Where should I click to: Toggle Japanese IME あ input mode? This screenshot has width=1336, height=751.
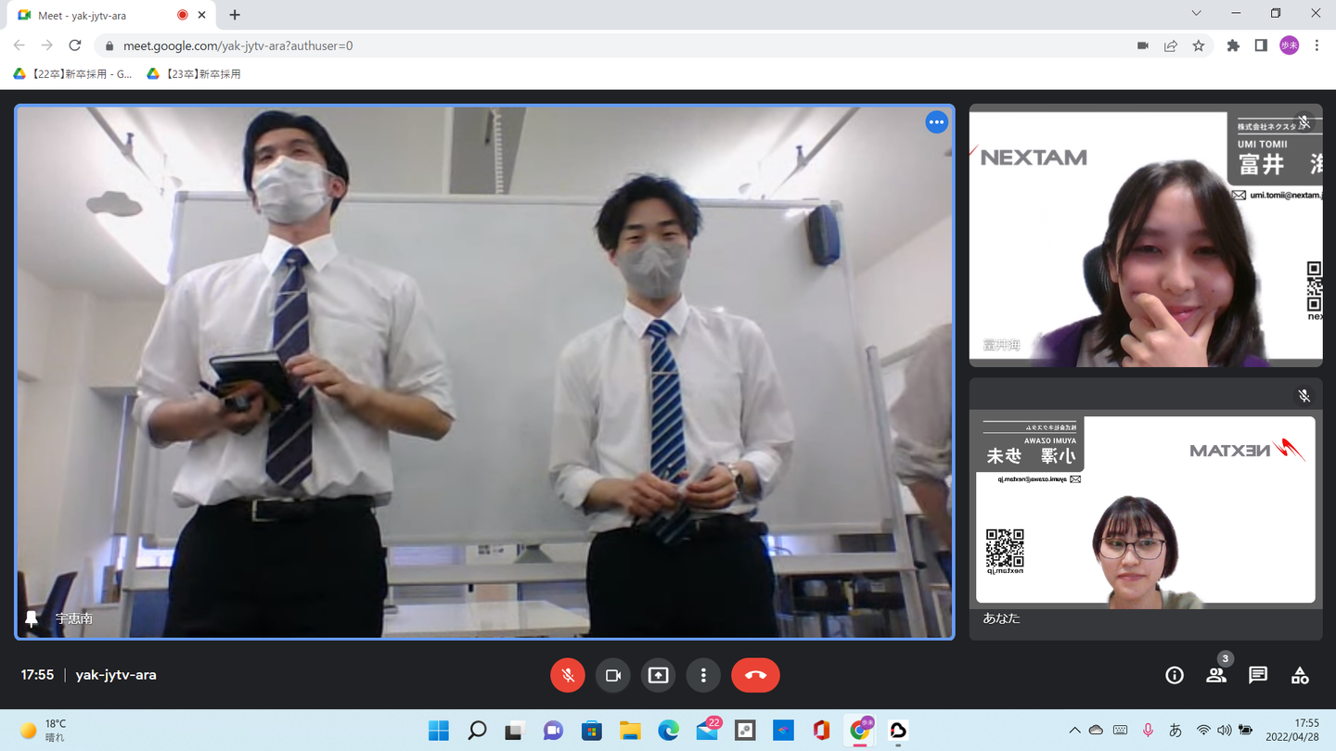[1175, 731]
